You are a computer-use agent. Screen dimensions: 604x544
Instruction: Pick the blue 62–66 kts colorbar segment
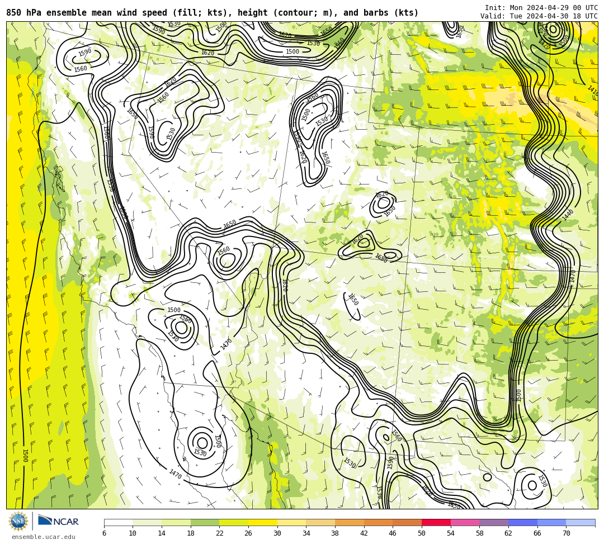click(523, 522)
